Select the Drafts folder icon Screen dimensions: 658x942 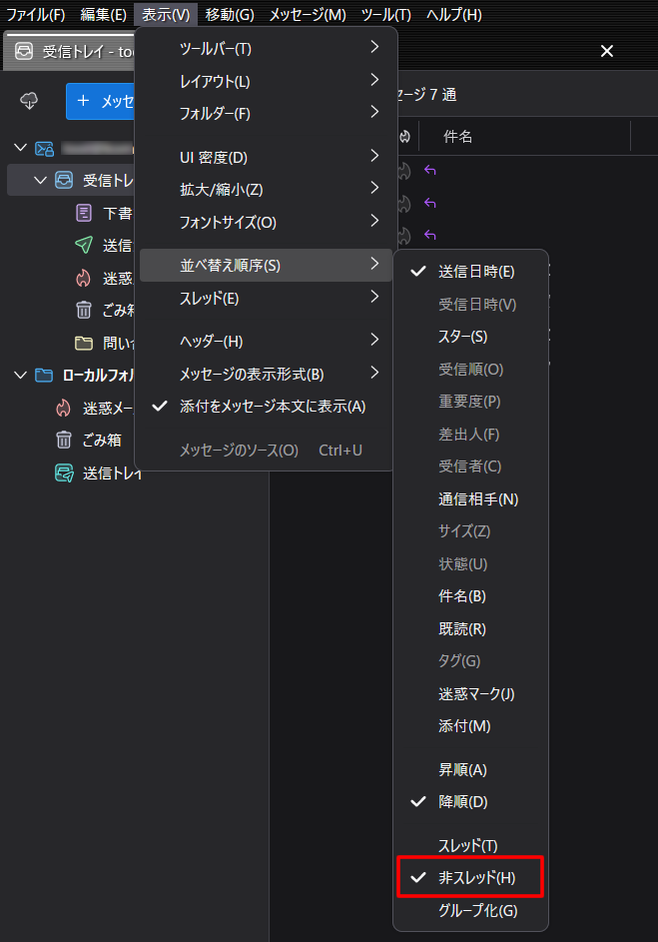click(x=84, y=213)
